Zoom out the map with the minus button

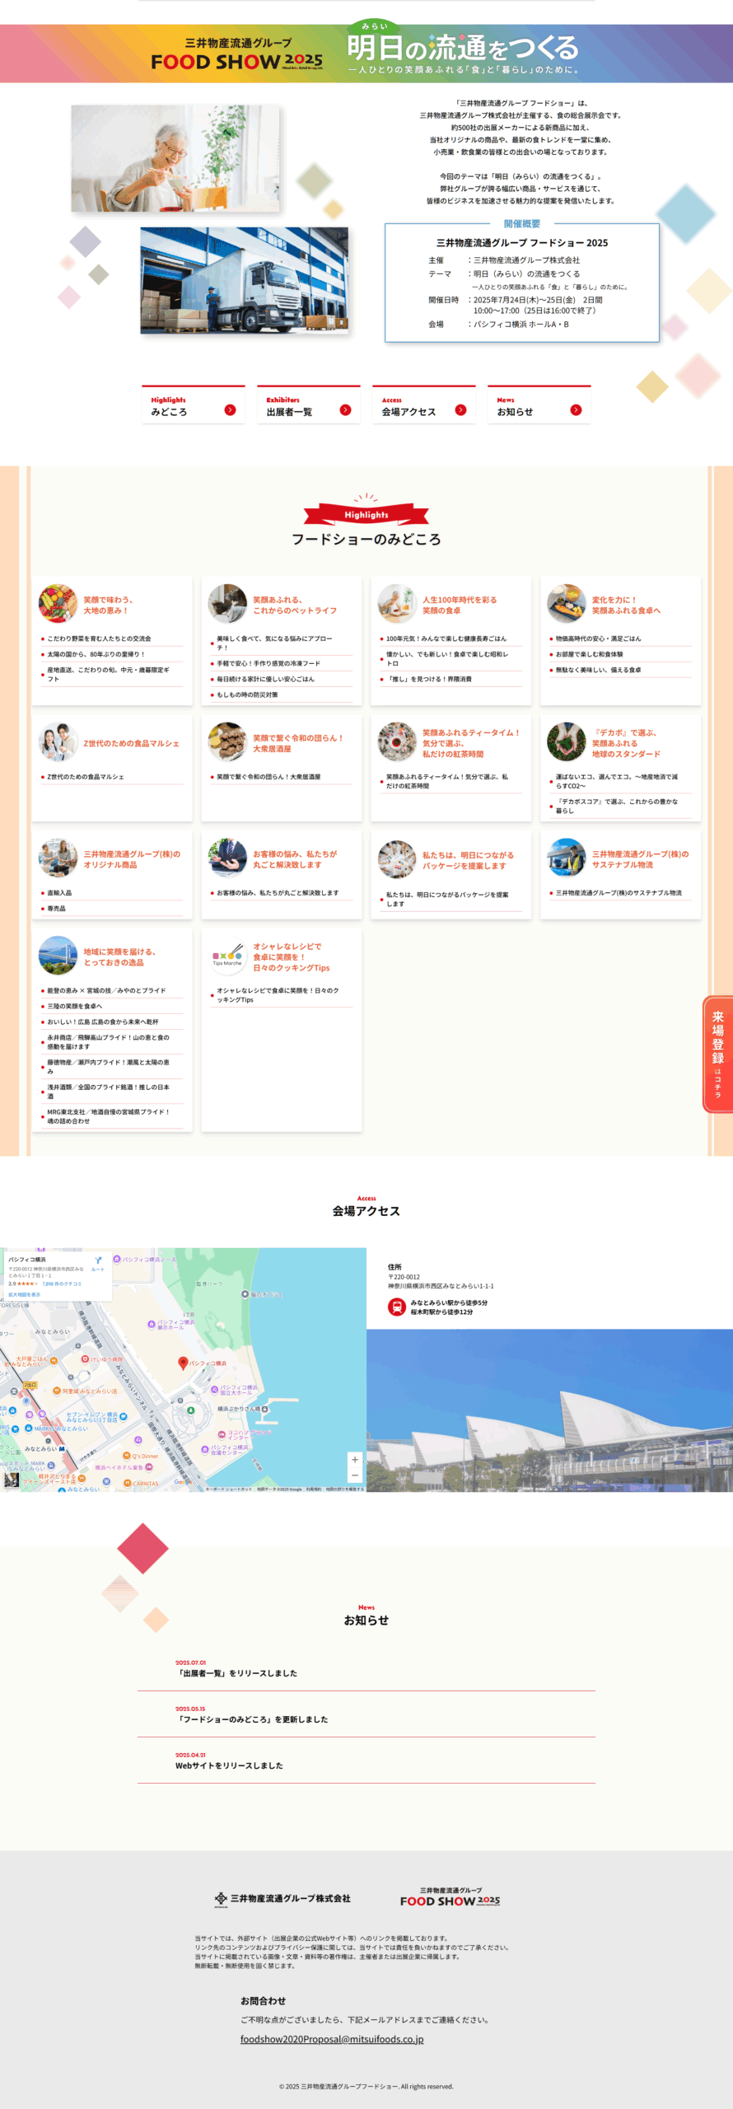click(355, 1475)
